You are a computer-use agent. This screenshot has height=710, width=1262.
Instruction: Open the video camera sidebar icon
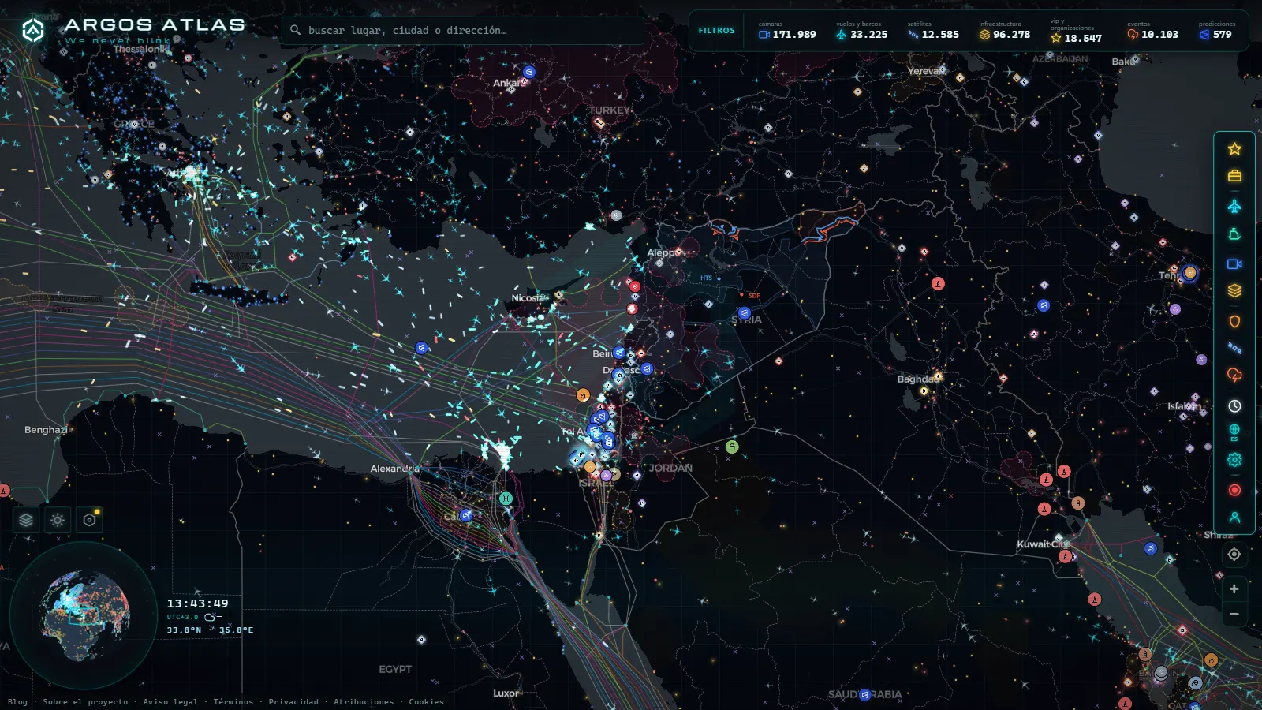pos(1234,264)
